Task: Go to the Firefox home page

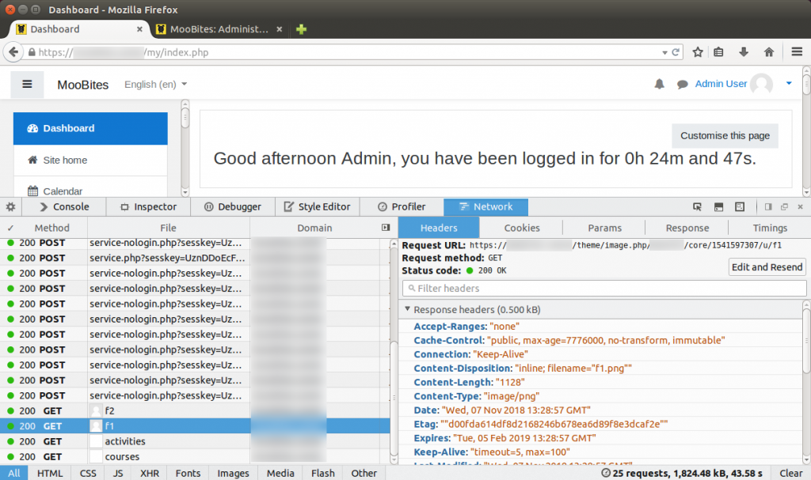Action: click(769, 52)
